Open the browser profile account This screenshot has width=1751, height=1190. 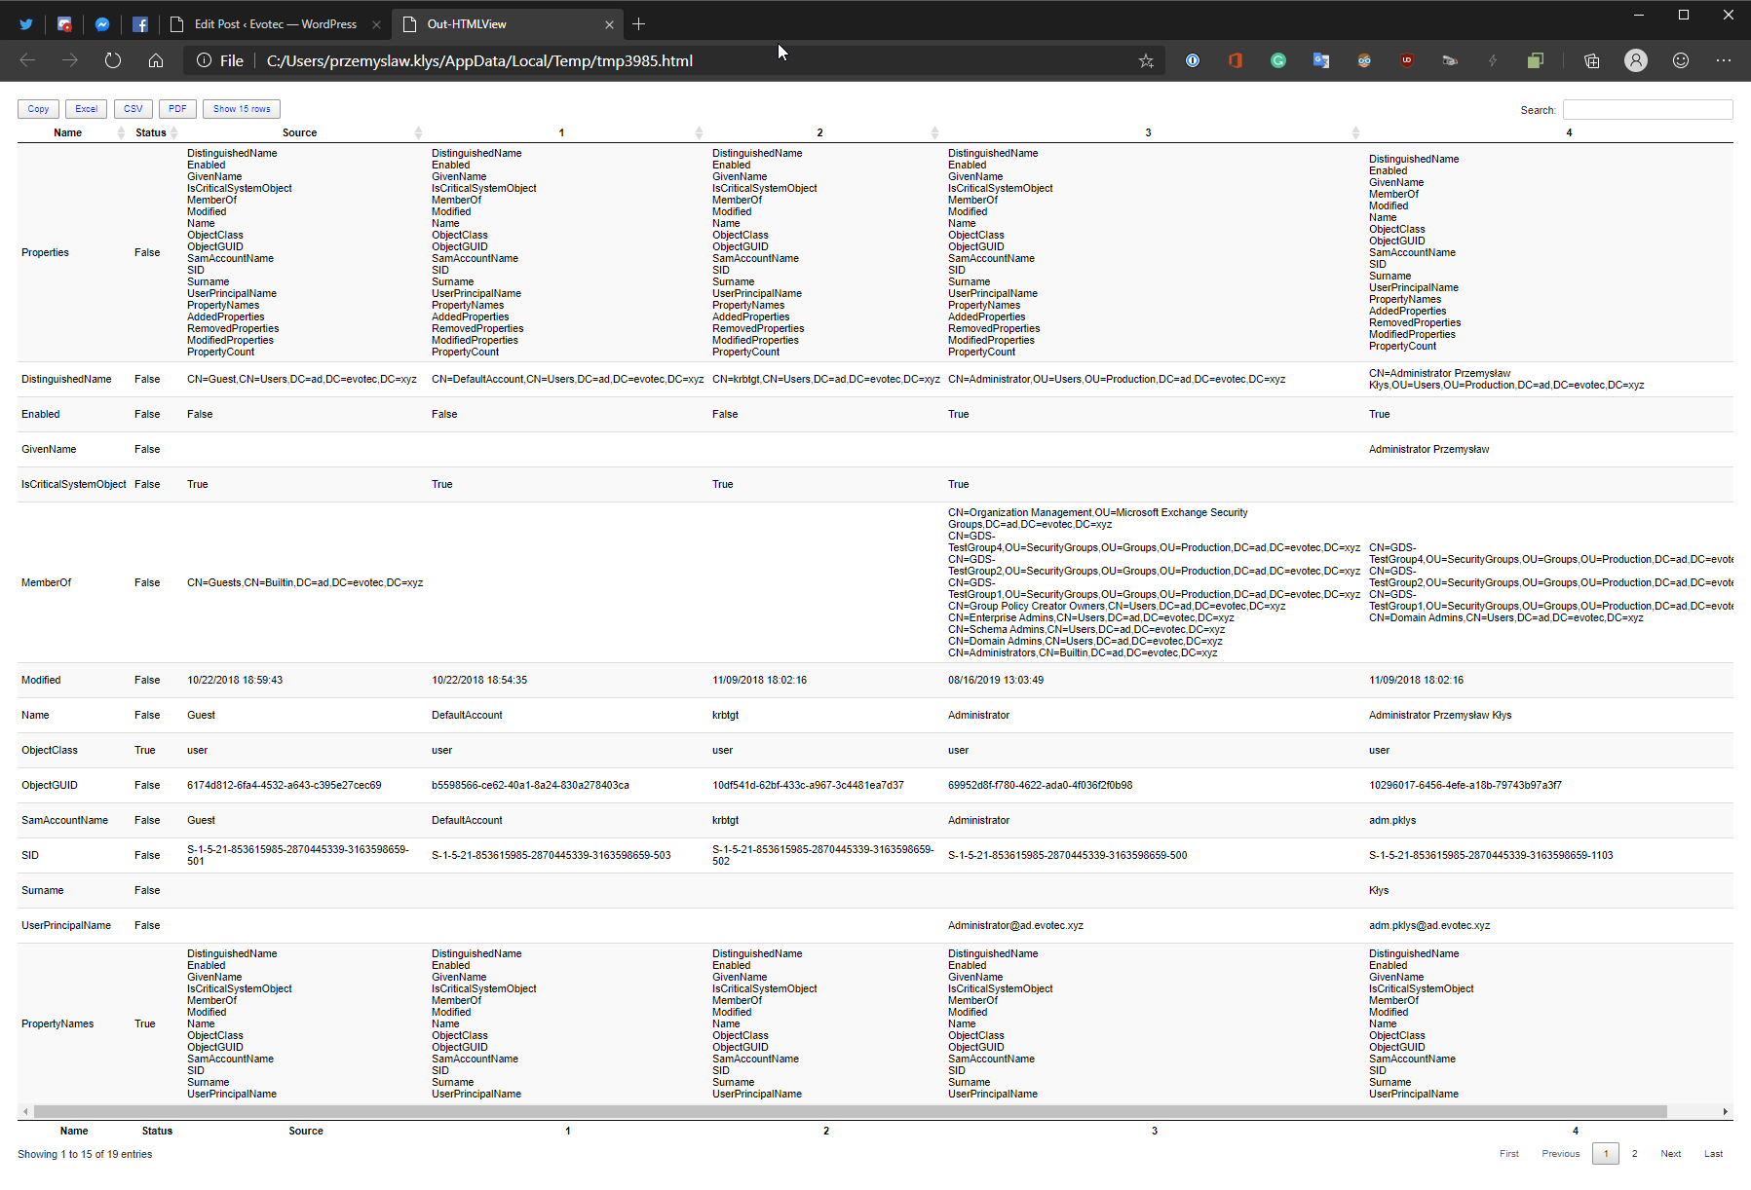click(x=1636, y=60)
